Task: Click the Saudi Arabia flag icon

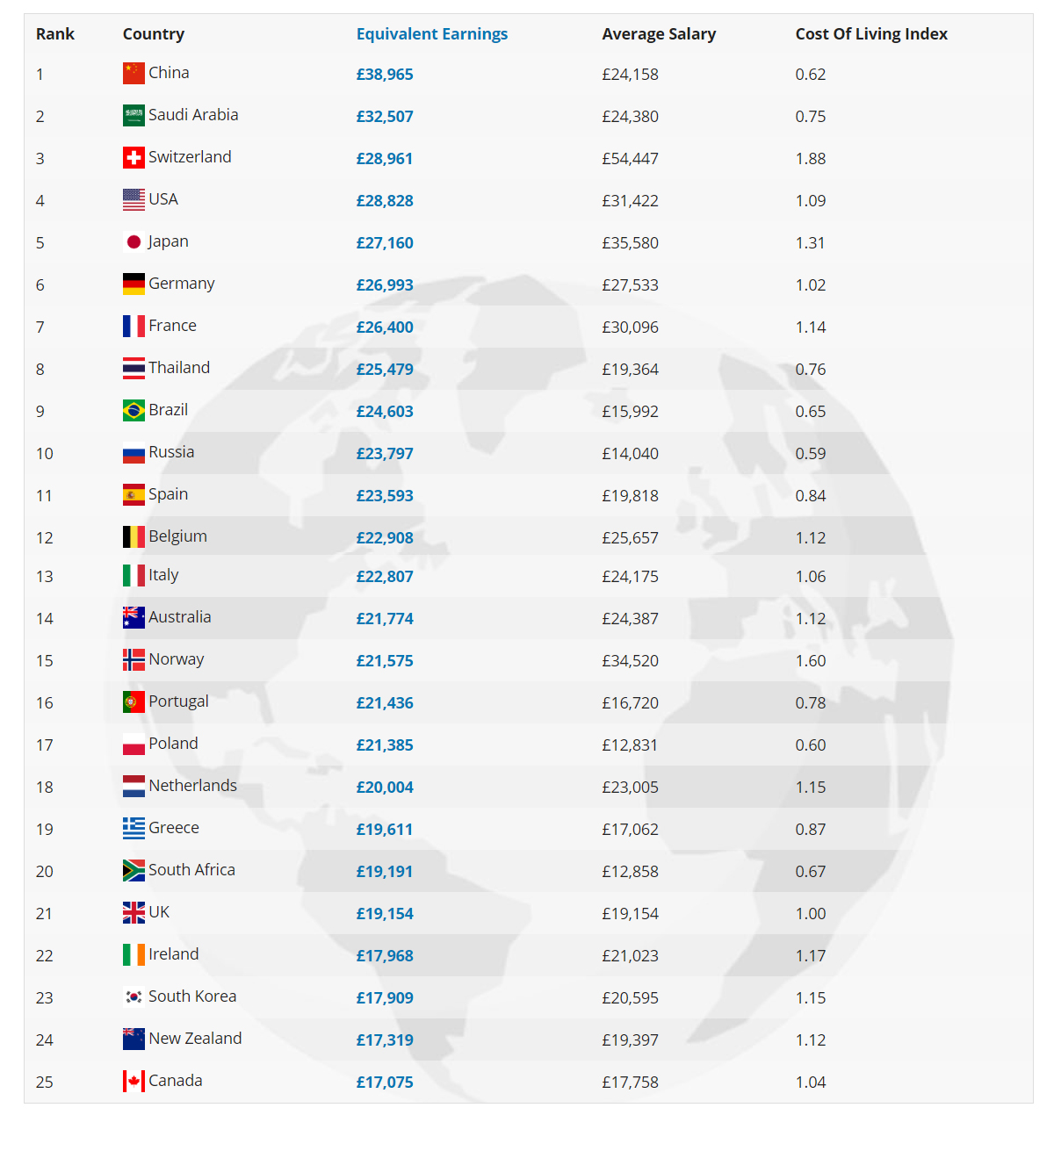Action: (134, 115)
